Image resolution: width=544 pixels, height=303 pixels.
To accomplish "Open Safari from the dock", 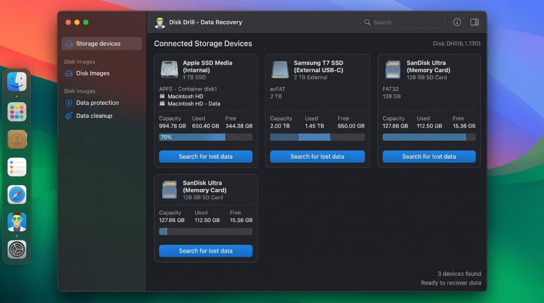I will (17, 194).
